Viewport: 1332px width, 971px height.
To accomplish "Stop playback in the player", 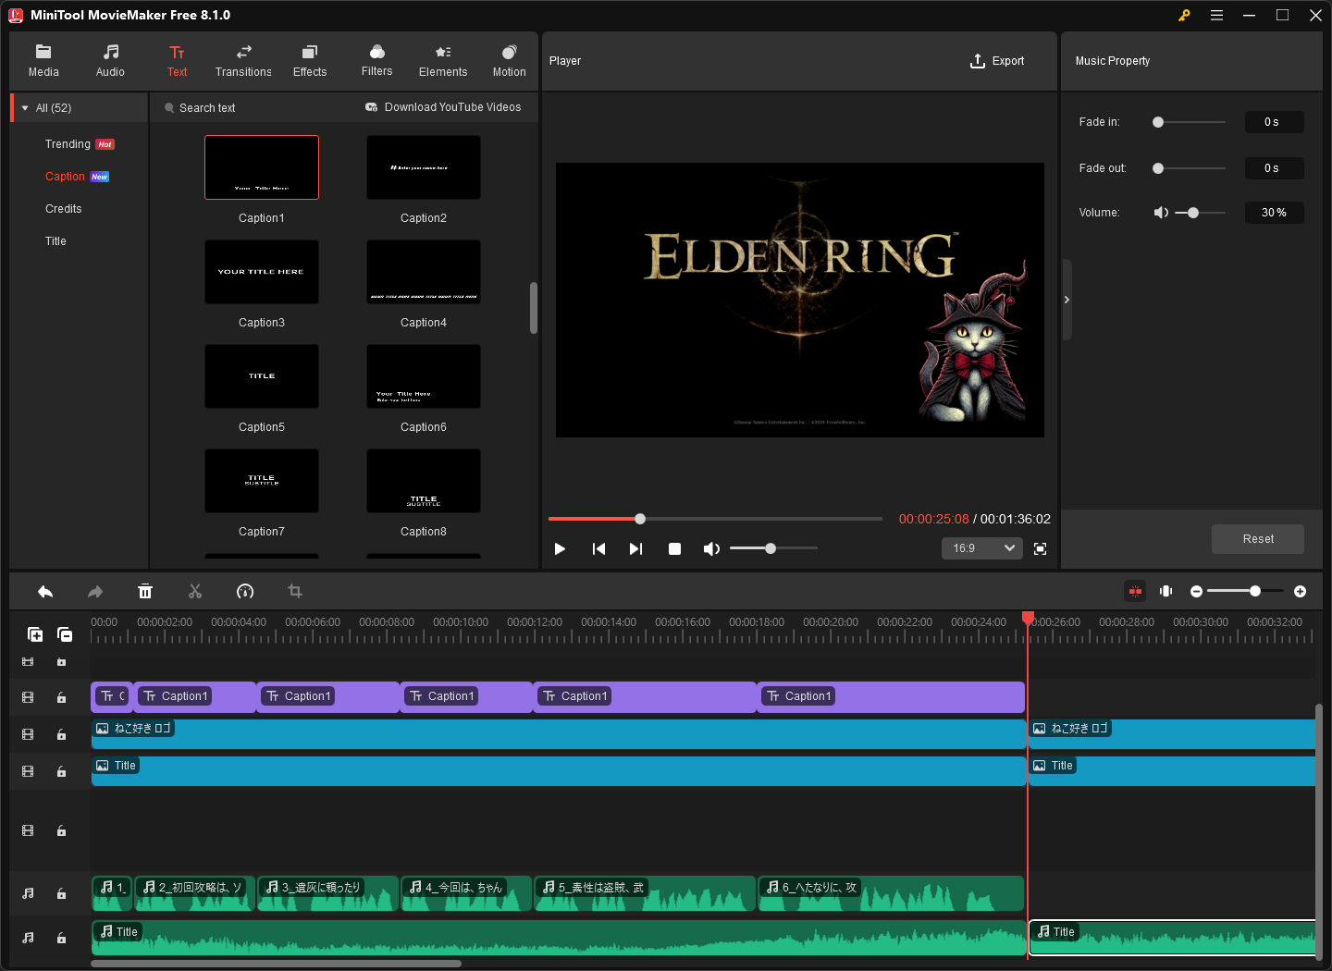I will pos(674,549).
